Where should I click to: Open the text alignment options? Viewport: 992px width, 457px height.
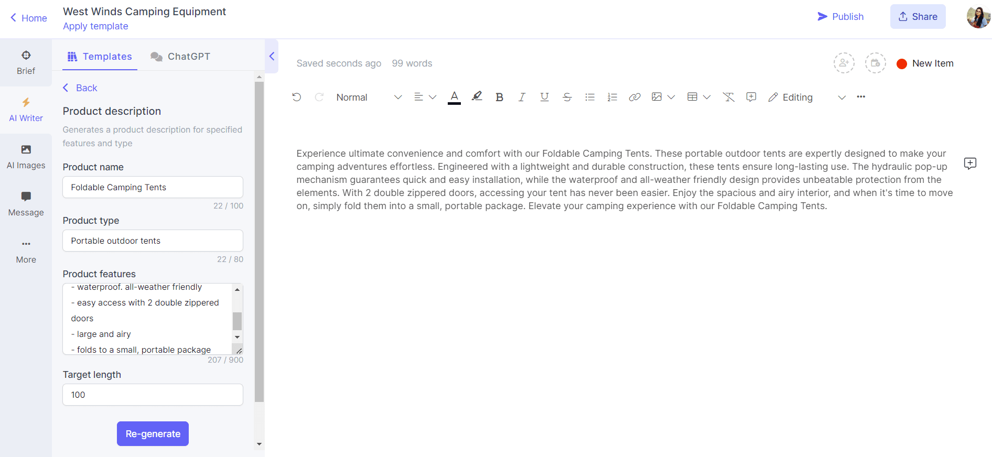[418, 97]
